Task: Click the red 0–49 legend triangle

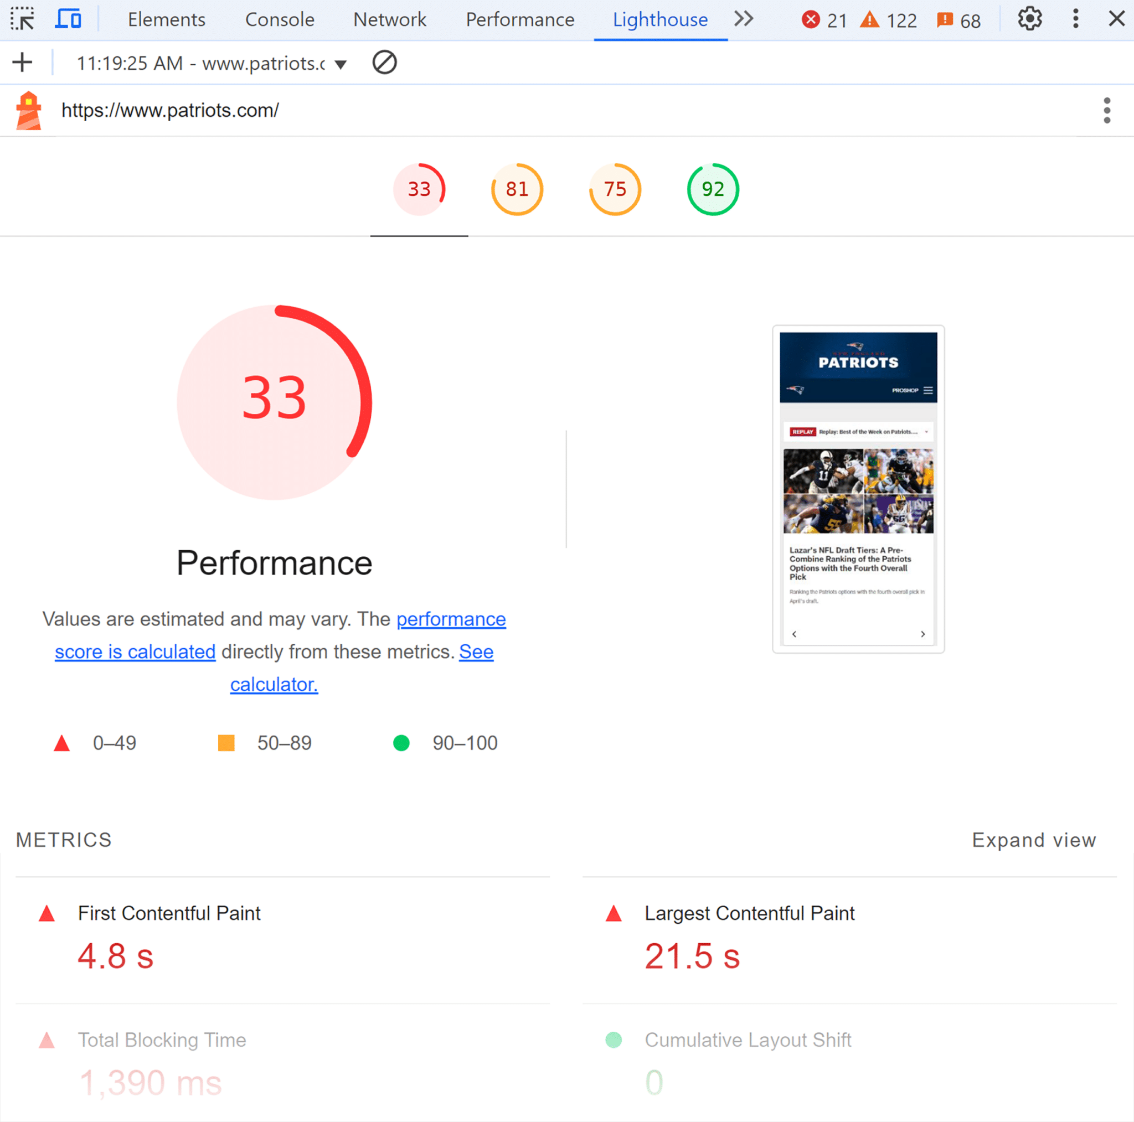Action: click(x=61, y=743)
